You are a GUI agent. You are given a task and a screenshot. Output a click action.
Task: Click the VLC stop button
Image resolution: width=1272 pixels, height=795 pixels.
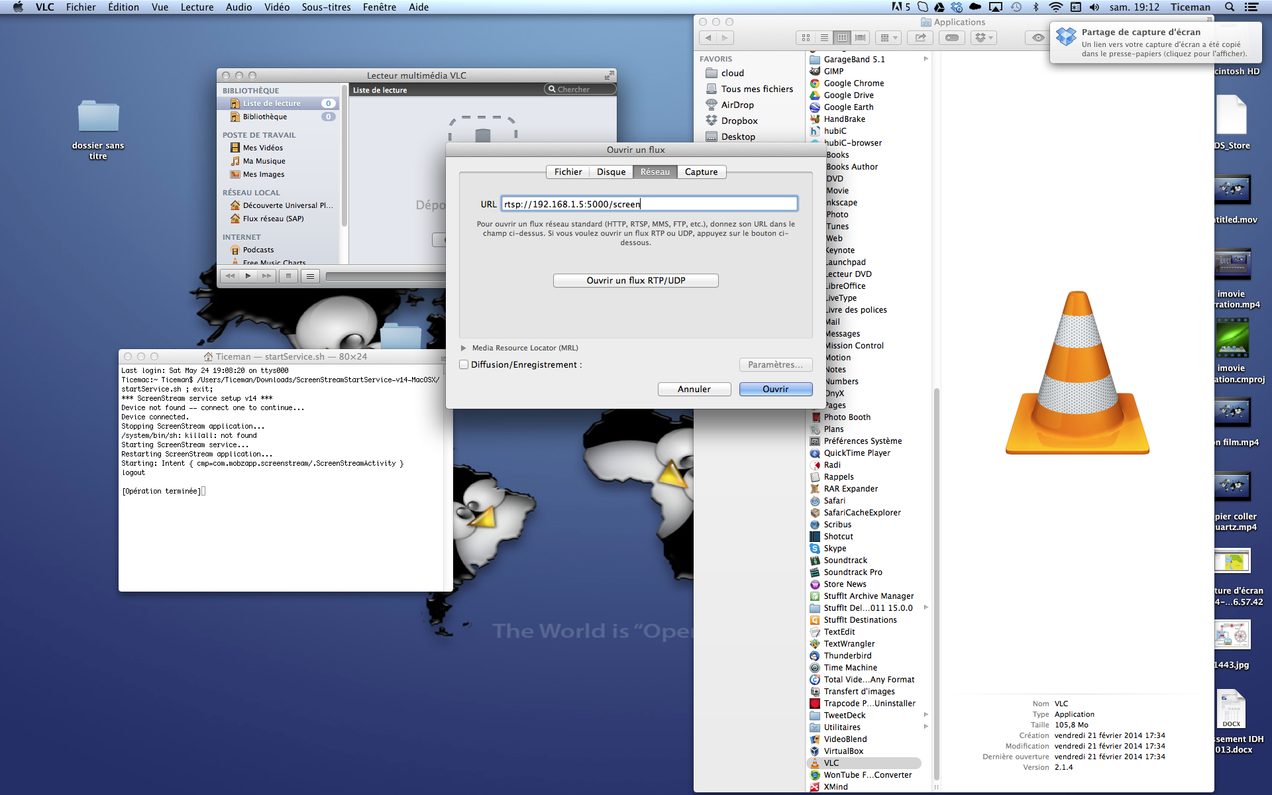[x=288, y=276]
